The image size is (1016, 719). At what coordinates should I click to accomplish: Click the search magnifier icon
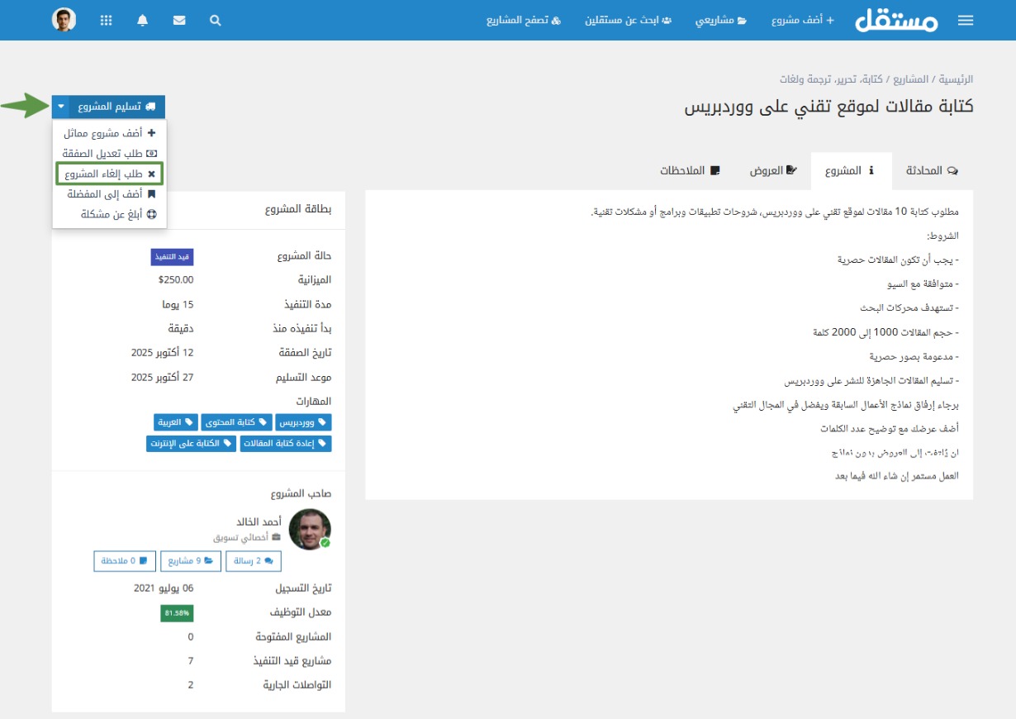(216, 21)
